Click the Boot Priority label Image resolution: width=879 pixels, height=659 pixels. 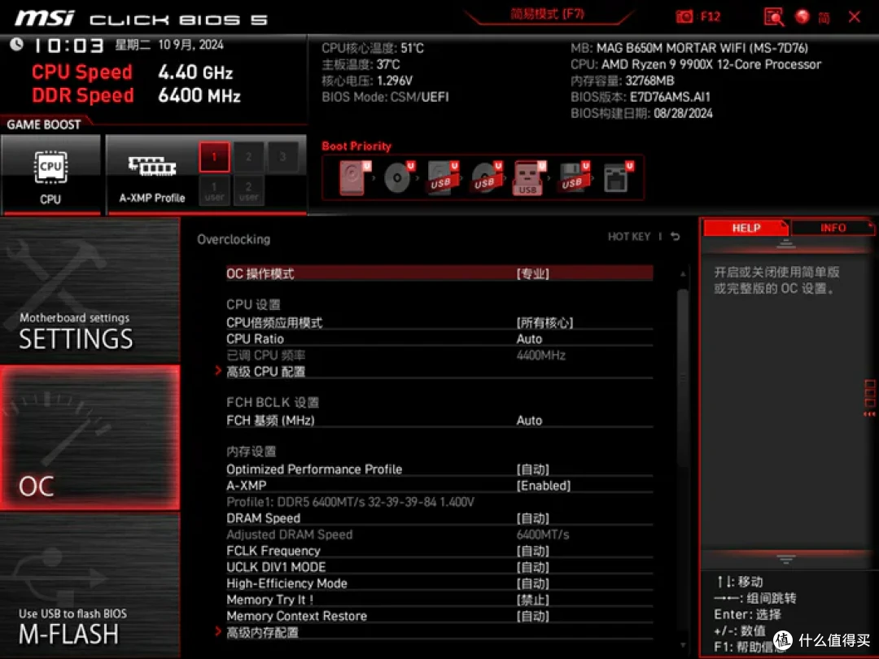(x=356, y=146)
